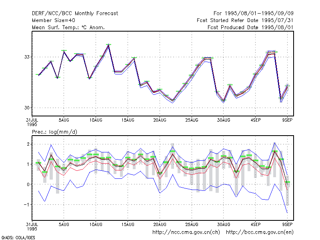Click the 25AUG label on precipitation chart axis

click(x=192, y=224)
